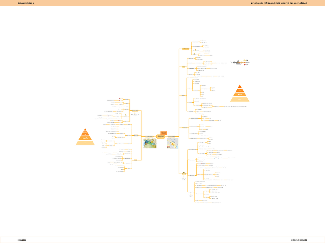Select the top tier of the left pyramid
Screen dimensions: 325x243
point(85,131)
